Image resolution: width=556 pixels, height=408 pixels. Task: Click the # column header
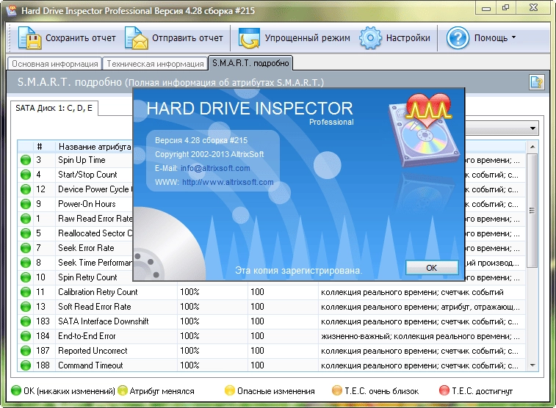pyautogui.click(x=40, y=146)
